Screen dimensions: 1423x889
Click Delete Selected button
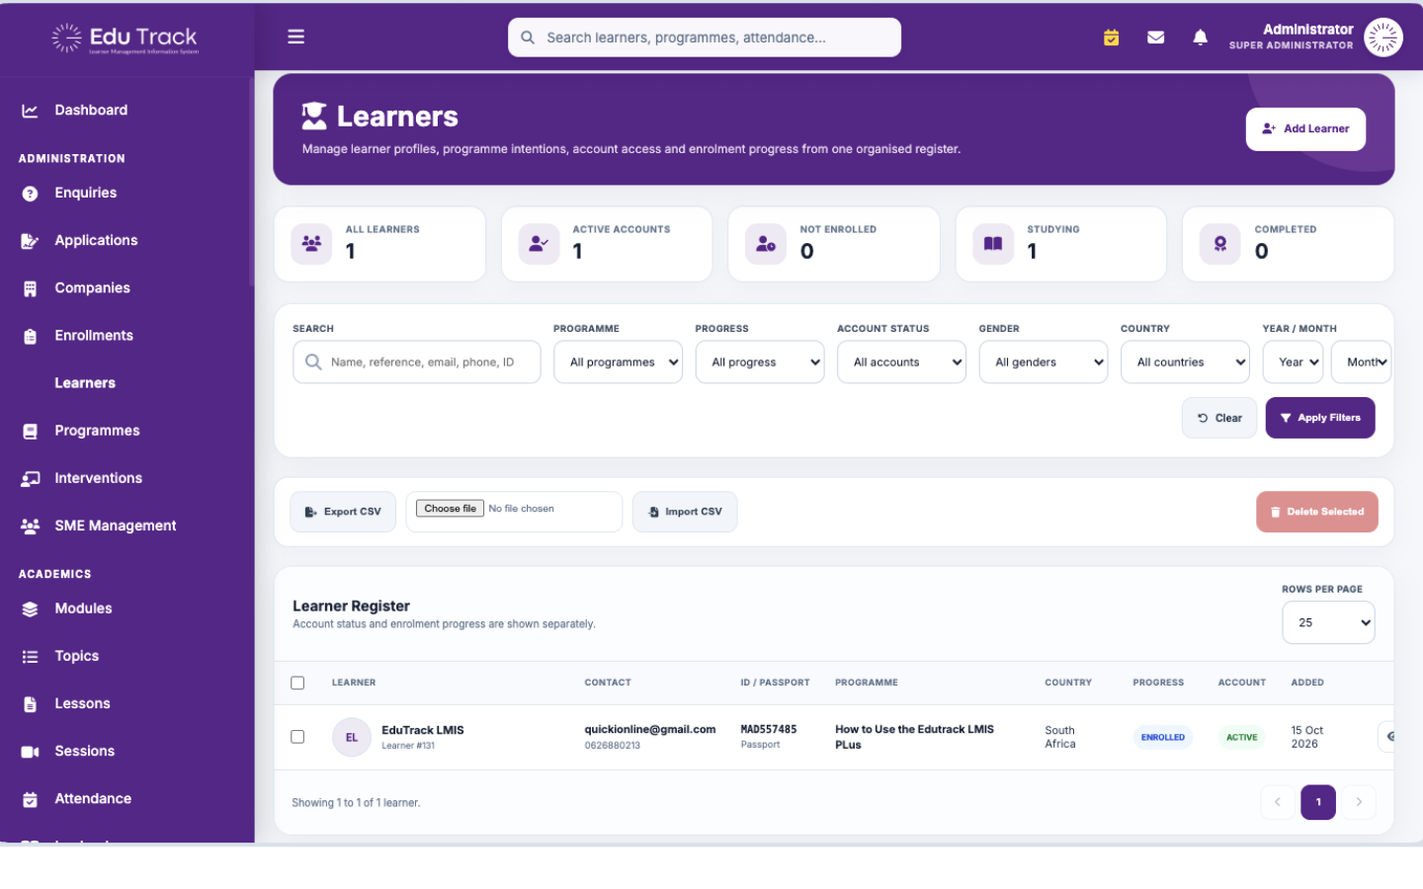1316,512
